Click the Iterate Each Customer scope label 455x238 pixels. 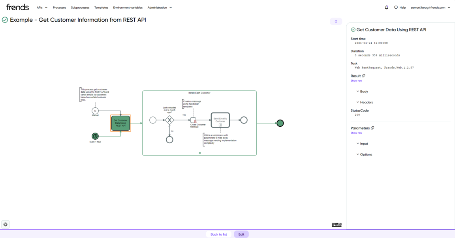pos(199,93)
